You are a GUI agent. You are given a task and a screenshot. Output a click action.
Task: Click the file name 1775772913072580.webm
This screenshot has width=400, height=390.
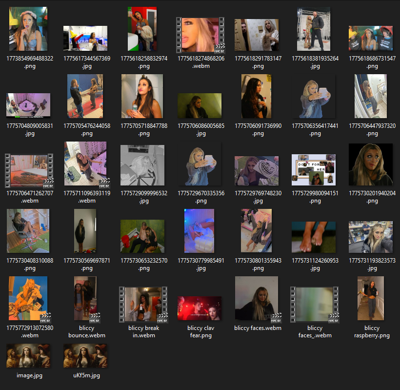[x=30, y=331]
